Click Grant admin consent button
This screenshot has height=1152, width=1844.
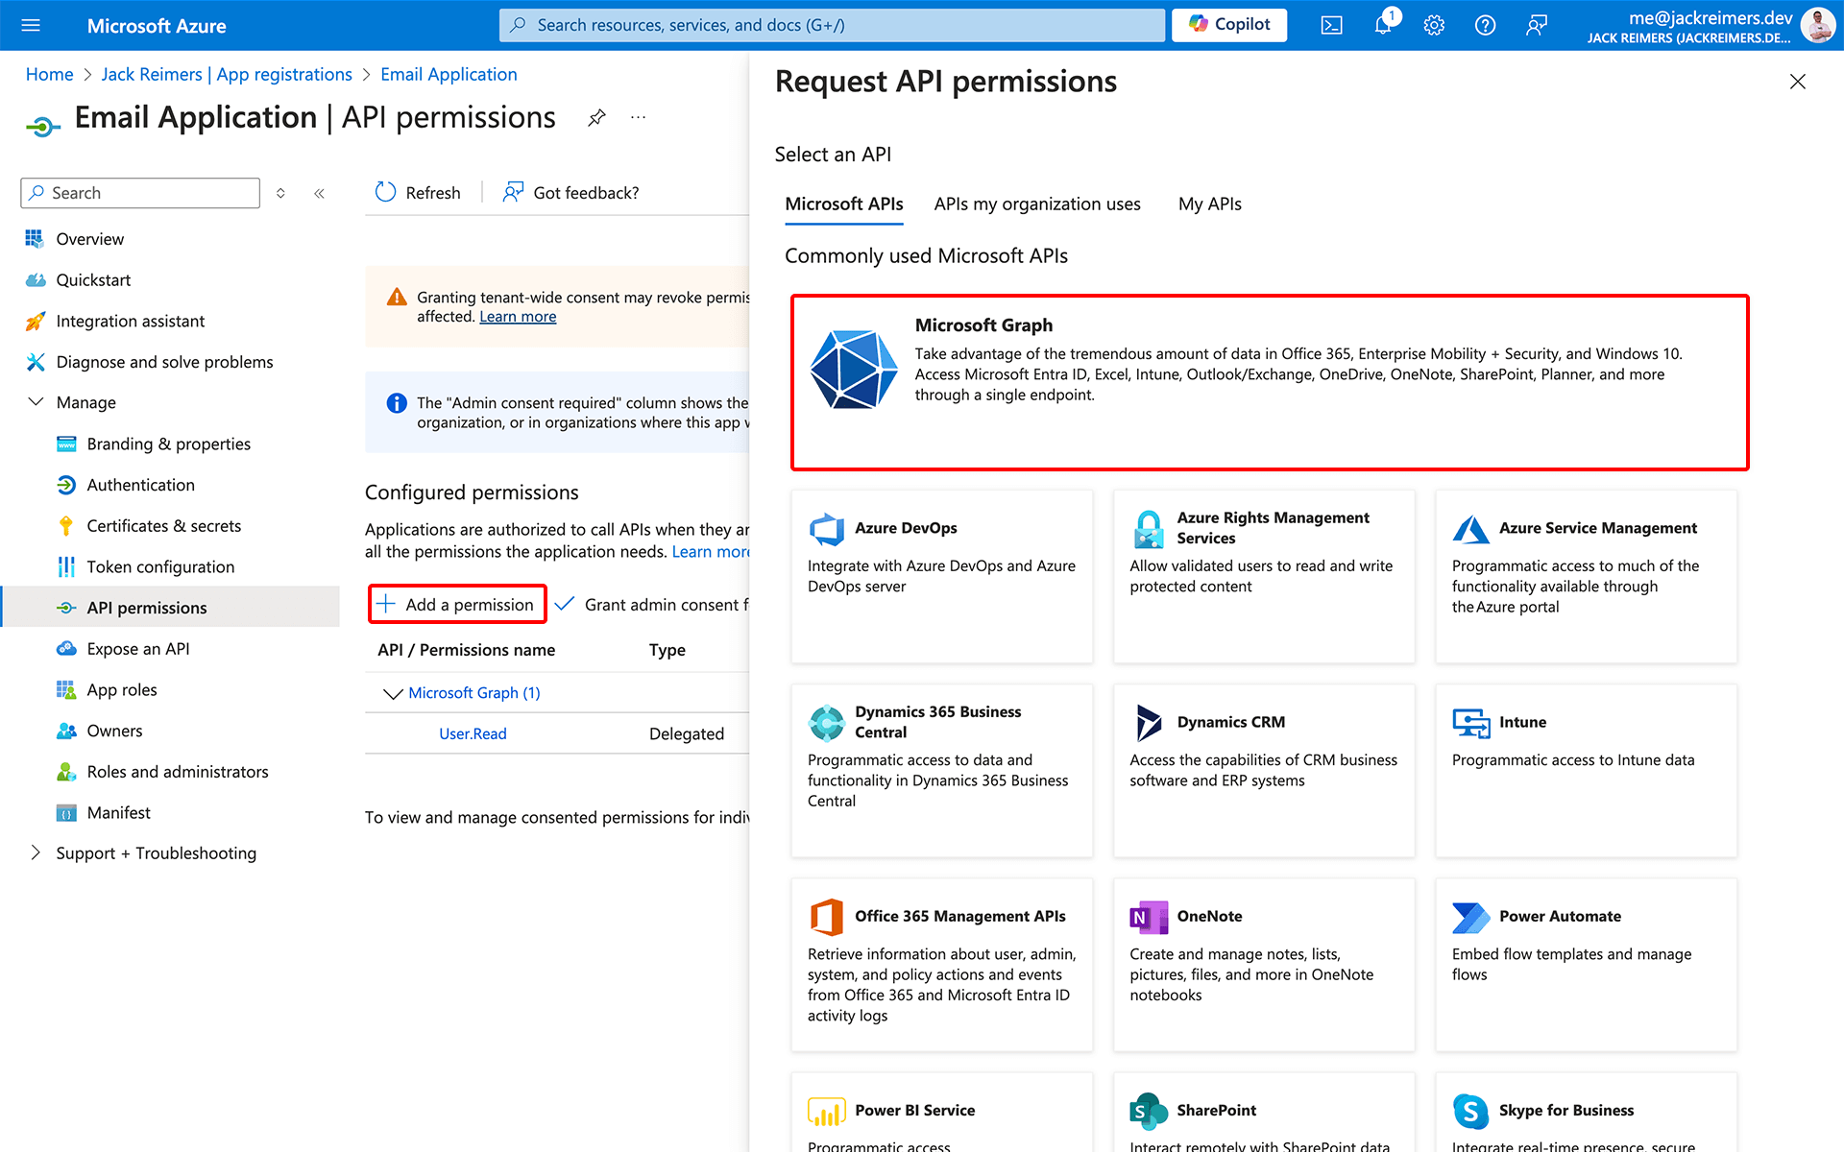coord(653,605)
